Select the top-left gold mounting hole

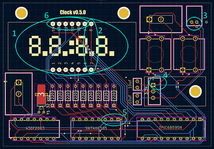(21, 13)
